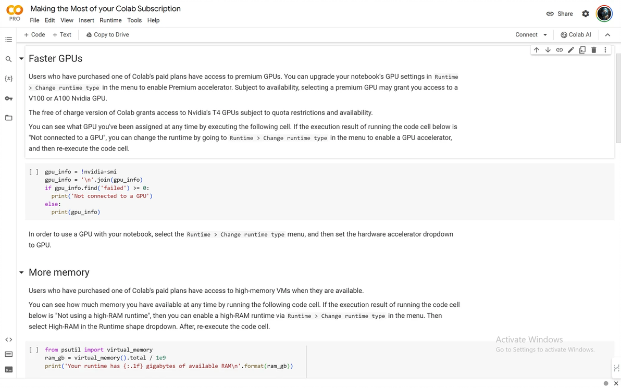Open the Connect options dropdown arrow
This screenshot has width=621, height=388.
point(545,35)
